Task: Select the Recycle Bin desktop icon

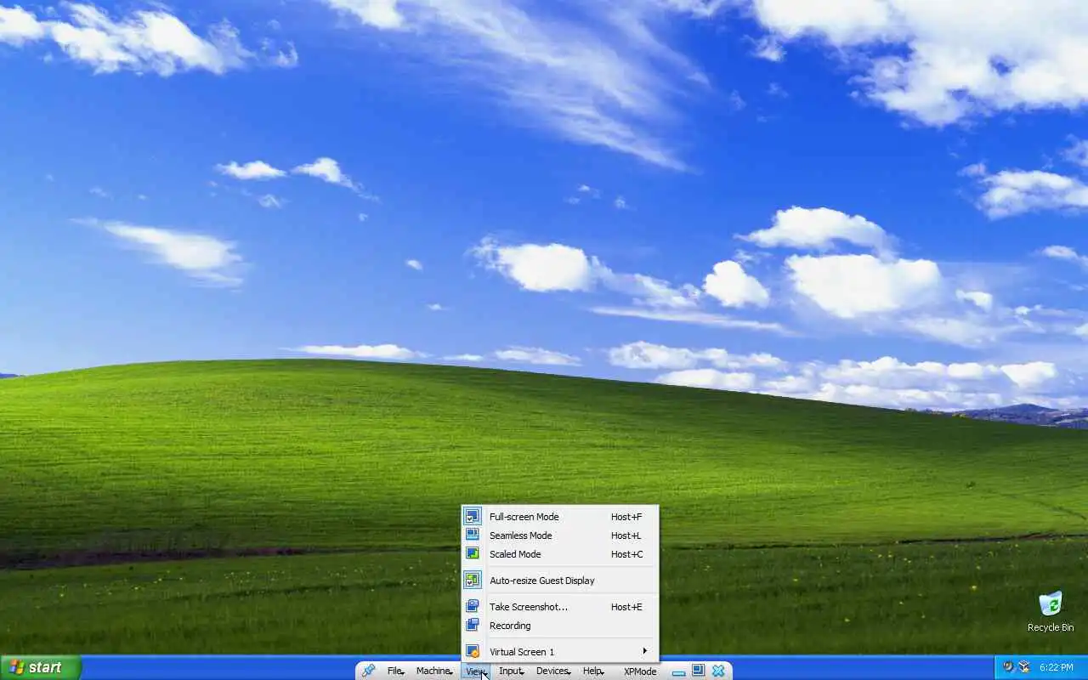Action: (1051, 611)
